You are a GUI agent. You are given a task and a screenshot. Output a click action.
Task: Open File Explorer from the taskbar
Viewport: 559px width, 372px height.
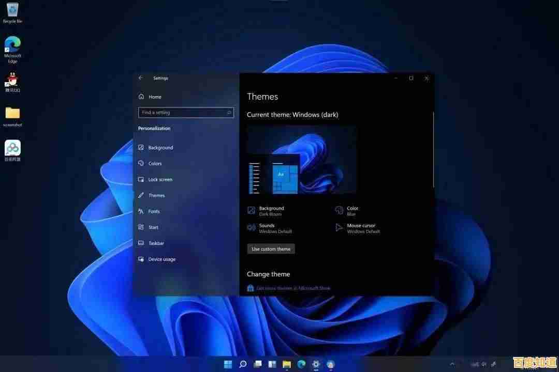287,364
